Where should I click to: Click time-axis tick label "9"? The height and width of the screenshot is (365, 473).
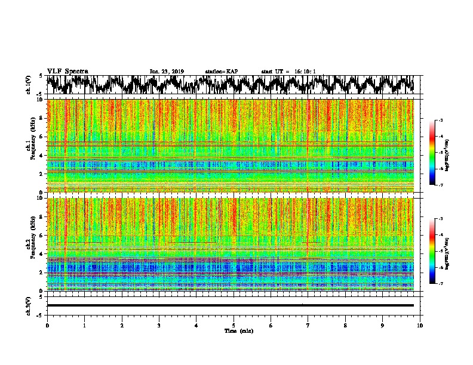[382, 326]
